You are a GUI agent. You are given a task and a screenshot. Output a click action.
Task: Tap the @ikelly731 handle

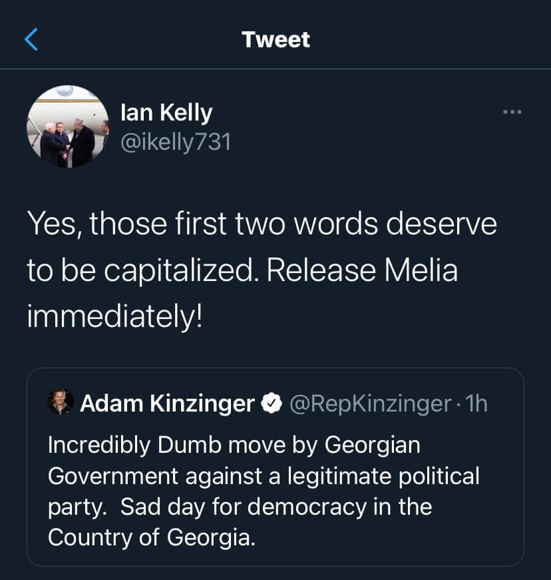(176, 141)
